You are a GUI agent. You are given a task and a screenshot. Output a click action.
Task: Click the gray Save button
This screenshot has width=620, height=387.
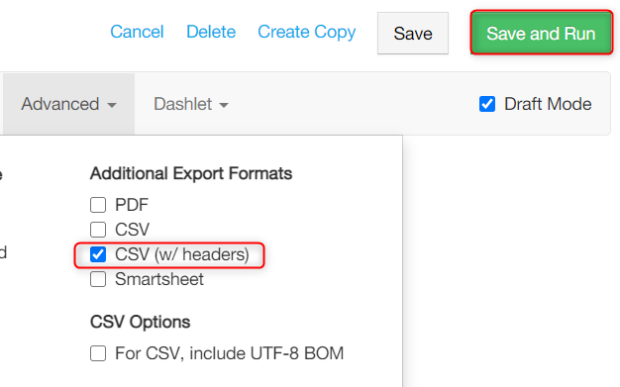pos(413,34)
